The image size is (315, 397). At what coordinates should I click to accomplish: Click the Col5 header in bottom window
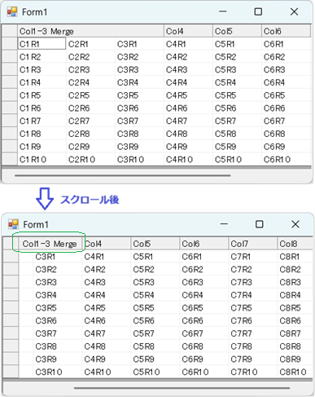click(x=155, y=244)
